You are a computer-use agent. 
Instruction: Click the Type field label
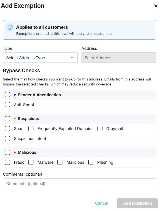pyautogui.click(x=8, y=48)
